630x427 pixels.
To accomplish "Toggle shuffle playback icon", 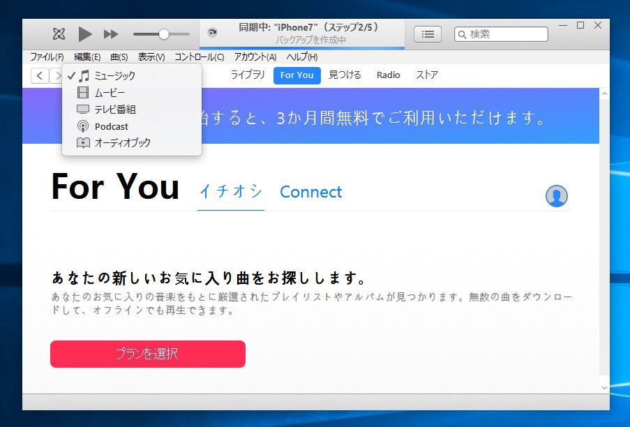I will click(59, 34).
